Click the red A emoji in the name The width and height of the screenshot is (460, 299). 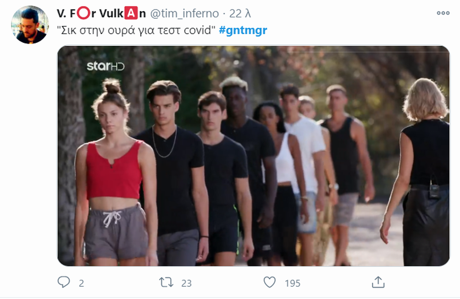click(x=131, y=13)
